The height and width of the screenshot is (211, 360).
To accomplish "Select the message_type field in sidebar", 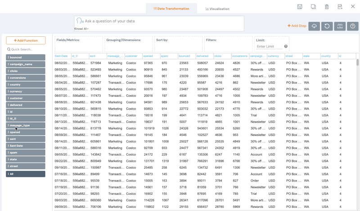I will tap(26, 125).
